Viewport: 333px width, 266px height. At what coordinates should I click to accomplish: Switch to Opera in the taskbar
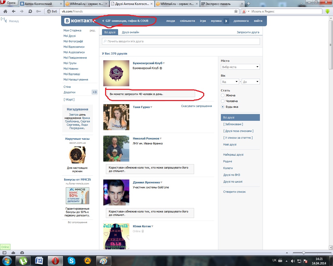(x=55, y=261)
